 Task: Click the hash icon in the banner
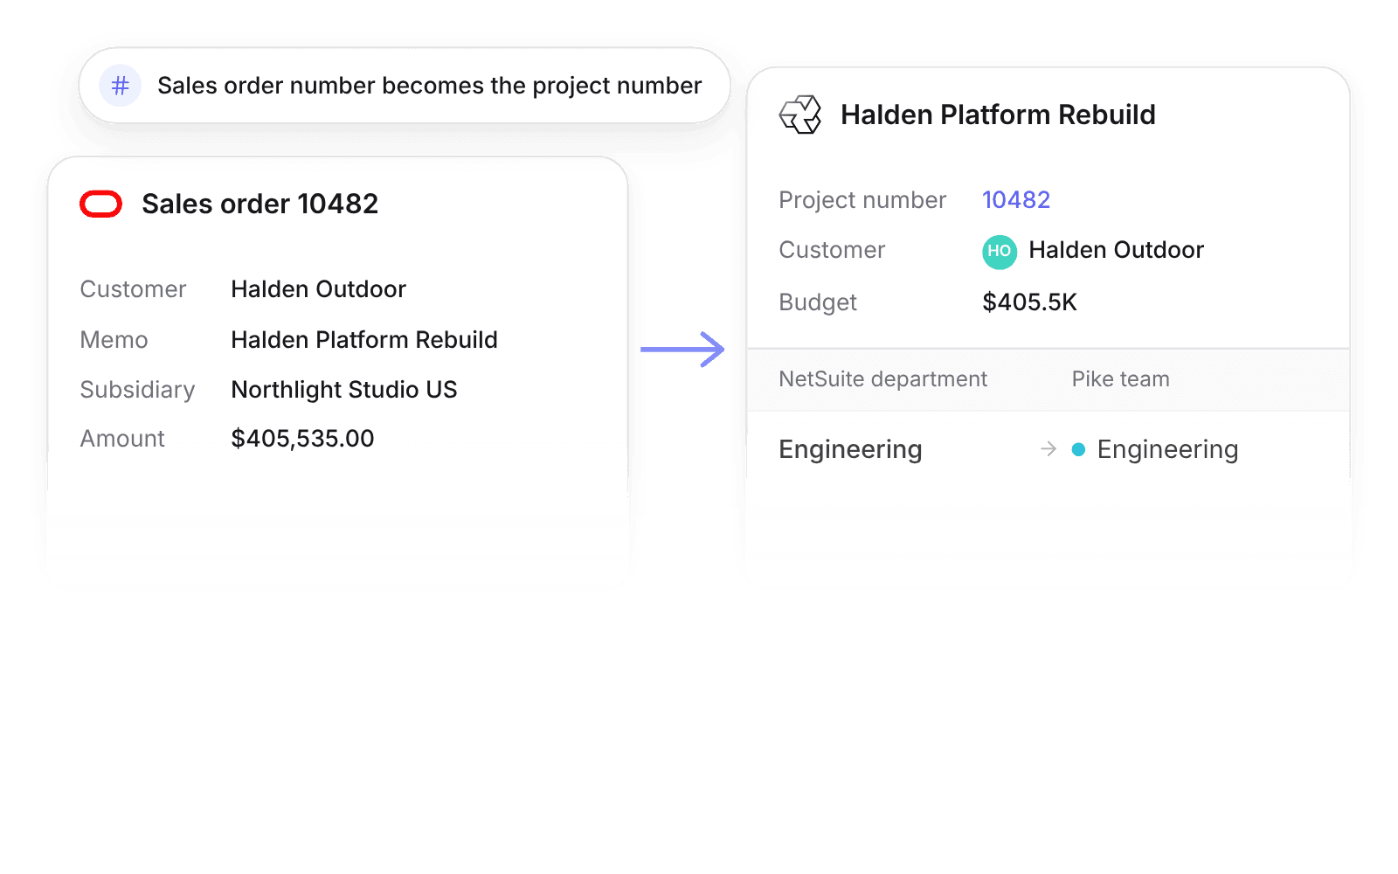[121, 86]
